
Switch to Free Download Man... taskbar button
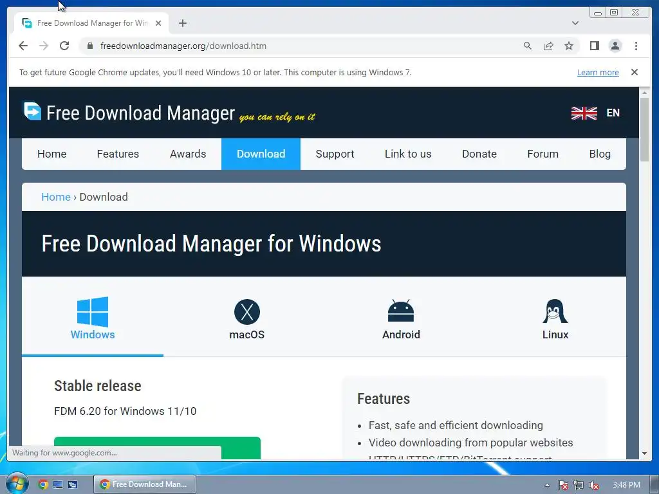coord(145,484)
